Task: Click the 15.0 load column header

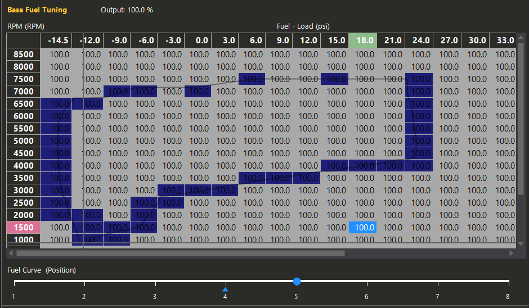Action: pyautogui.click(x=335, y=40)
